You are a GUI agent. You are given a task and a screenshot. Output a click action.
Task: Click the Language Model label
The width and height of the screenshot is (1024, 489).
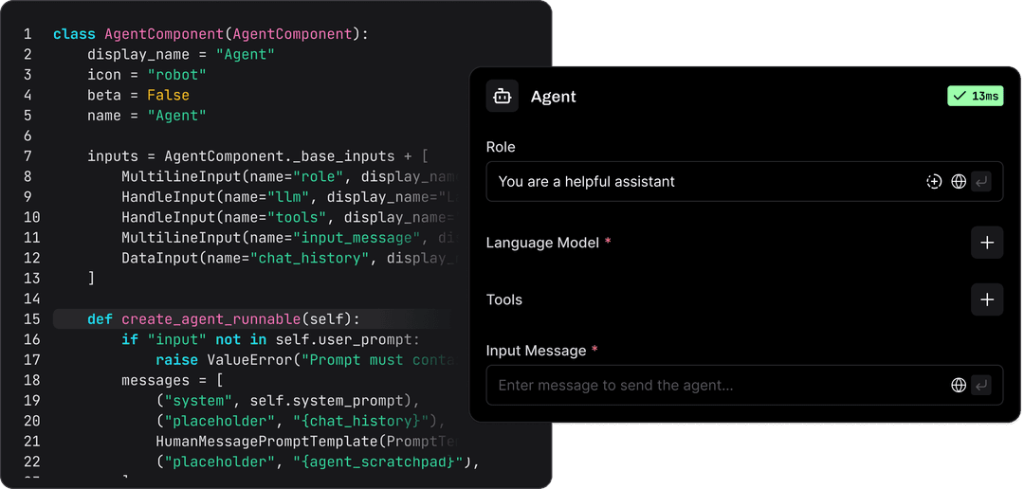pos(542,243)
